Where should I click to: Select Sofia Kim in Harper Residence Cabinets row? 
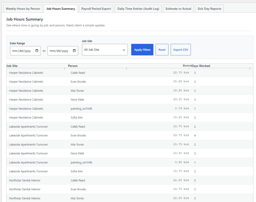pyautogui.click(x=76, y=118)
